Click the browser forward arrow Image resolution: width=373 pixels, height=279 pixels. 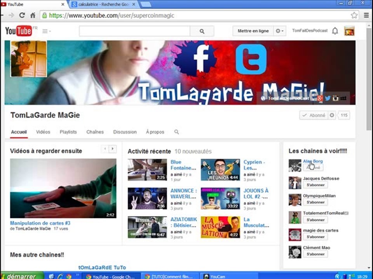point(11,15)
